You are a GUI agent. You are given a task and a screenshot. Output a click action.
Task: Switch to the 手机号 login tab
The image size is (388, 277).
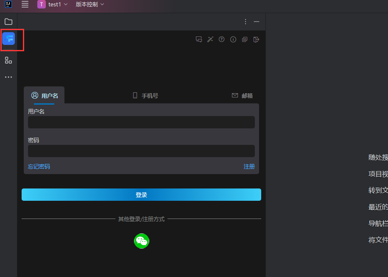(145, 96)
